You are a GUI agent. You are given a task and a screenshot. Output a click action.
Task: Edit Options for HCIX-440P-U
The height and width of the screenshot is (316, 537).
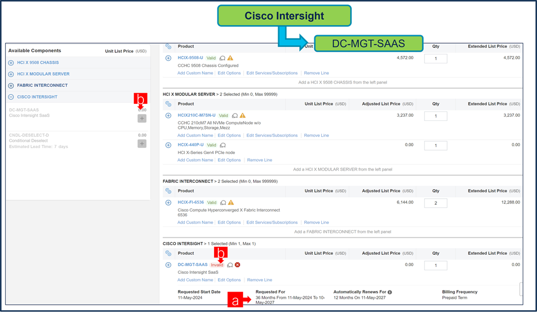pyautogui.click(x=229, y=160)
